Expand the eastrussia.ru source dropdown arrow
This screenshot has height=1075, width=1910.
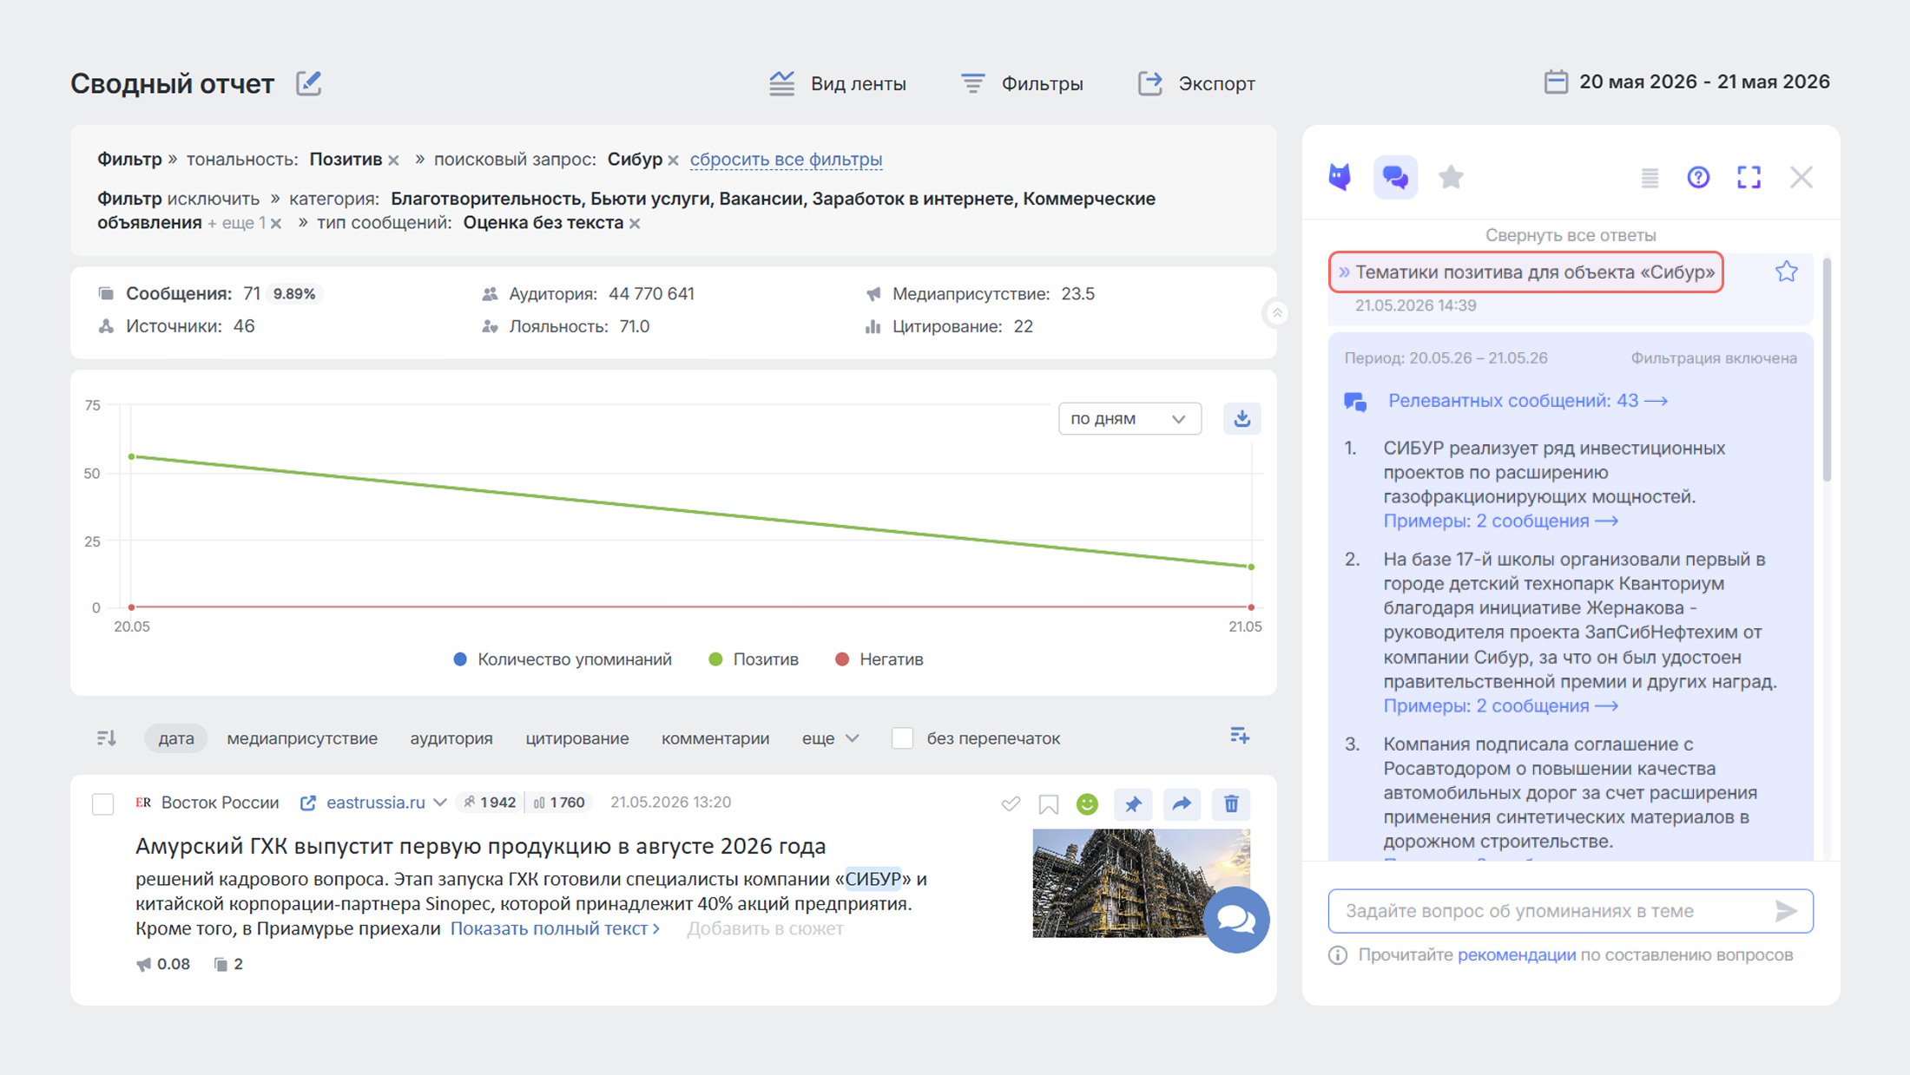pos(440,803)
